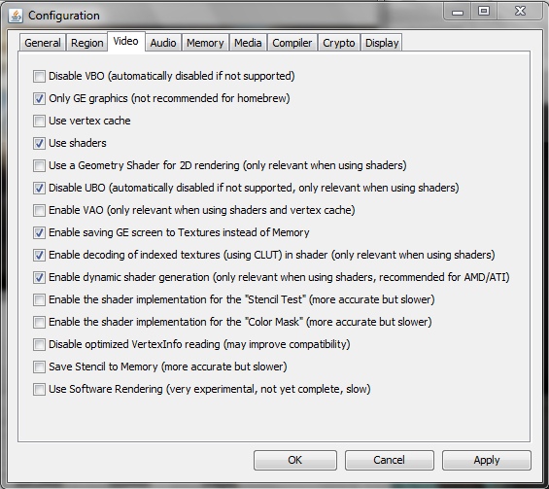Image resolution: width=549 pixels, height=489 pixels.
Task: Open the Audio tab
Action: click(x=163, y=43)
